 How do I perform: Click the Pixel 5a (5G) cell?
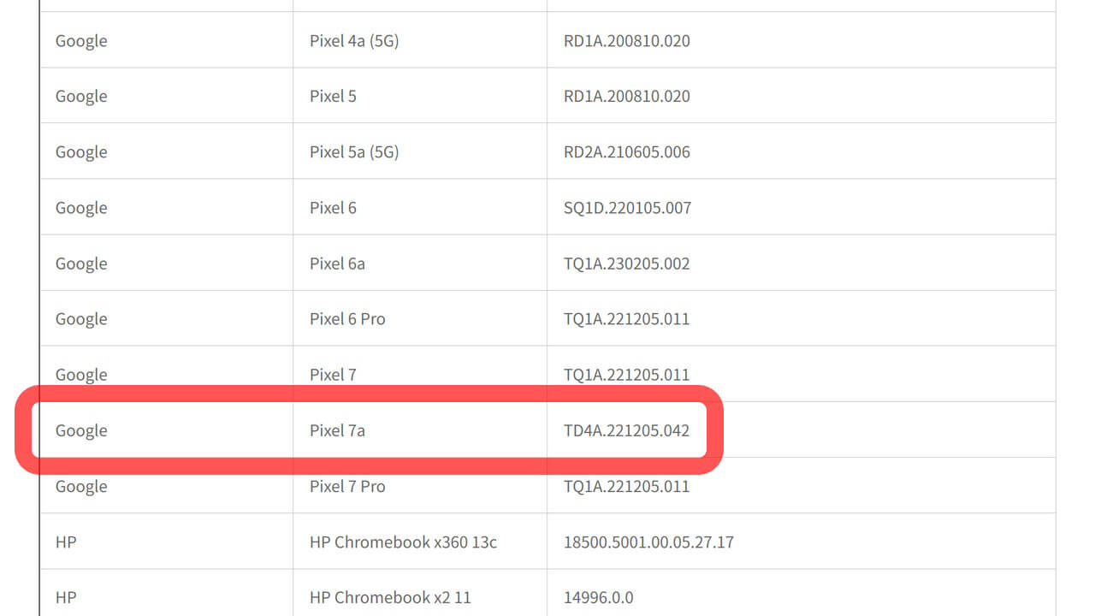click(x=354, y=152)
